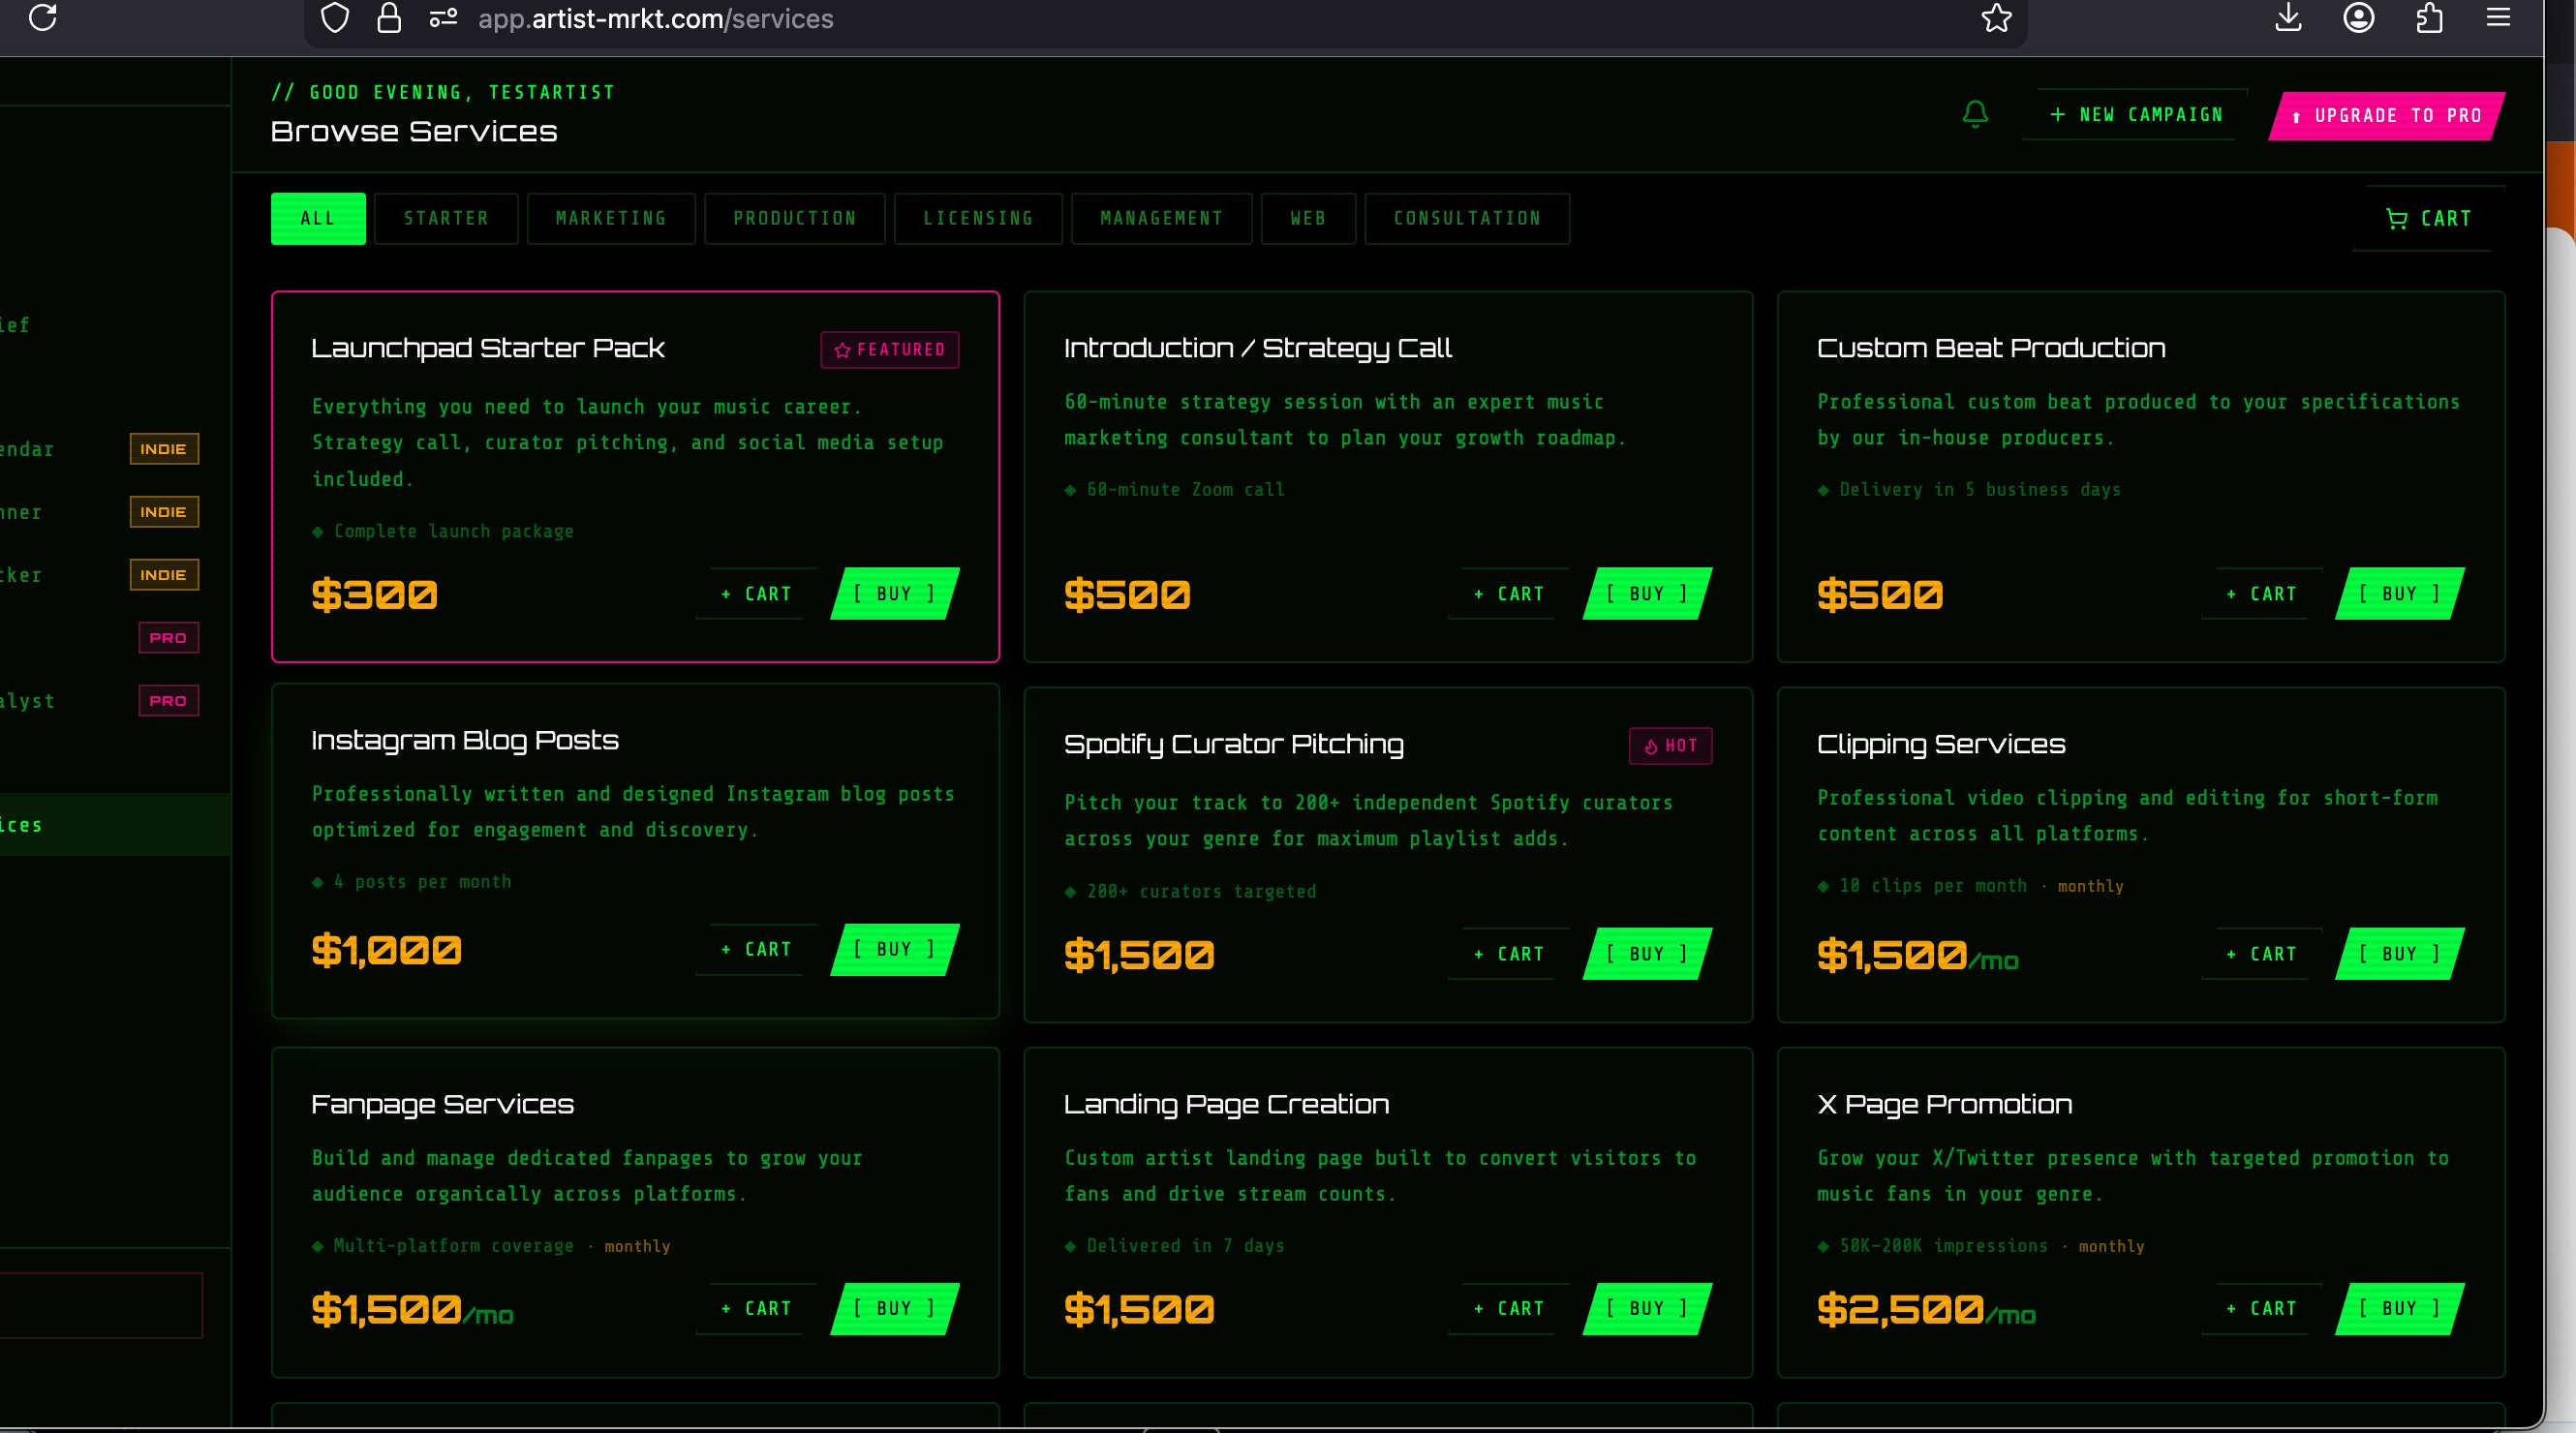Buy Landing Page Creation
Screen dimensions: 2576x1433
coord(1647,1309)
